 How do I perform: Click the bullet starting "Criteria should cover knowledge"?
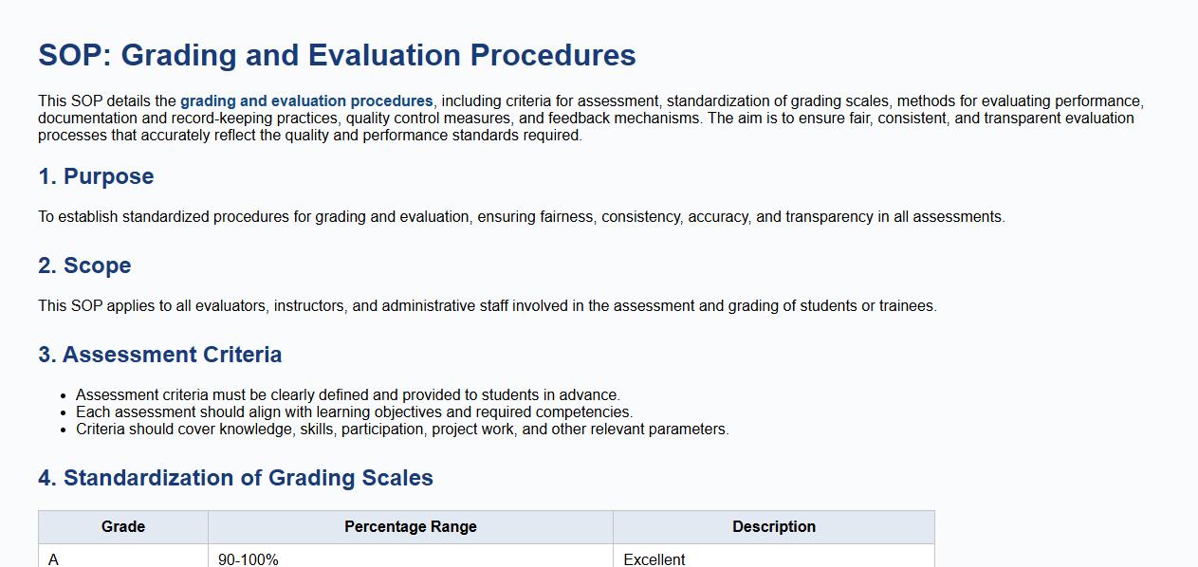402,430
